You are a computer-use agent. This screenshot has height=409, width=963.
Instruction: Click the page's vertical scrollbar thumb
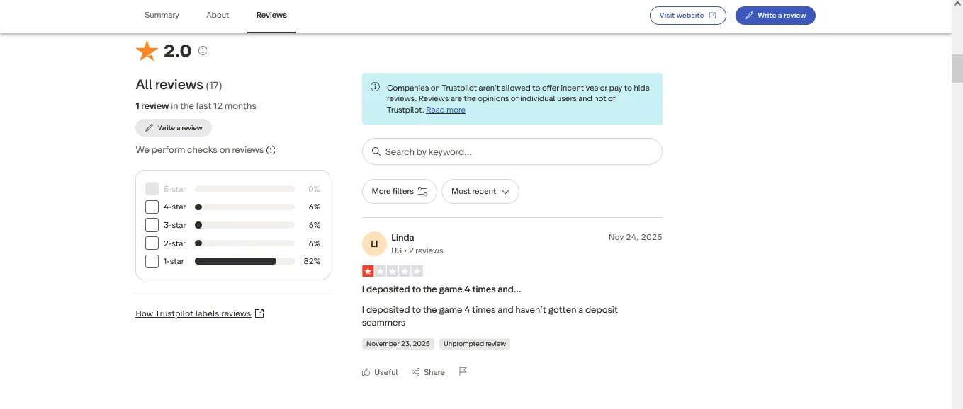tap(957, 68)
